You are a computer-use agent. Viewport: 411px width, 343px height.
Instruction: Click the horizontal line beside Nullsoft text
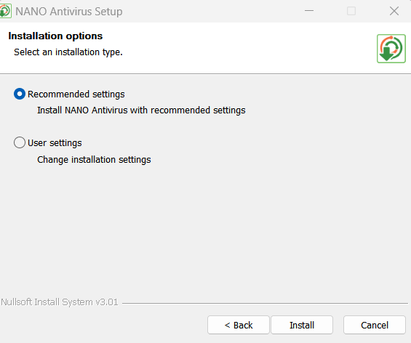click(265, 304)
